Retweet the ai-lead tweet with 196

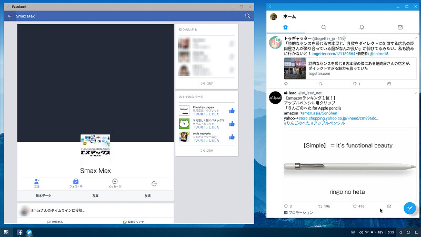tap(320, 206)
